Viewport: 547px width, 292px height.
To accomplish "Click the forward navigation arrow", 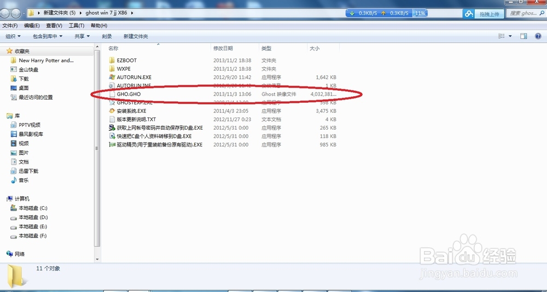I will point(16,13).
